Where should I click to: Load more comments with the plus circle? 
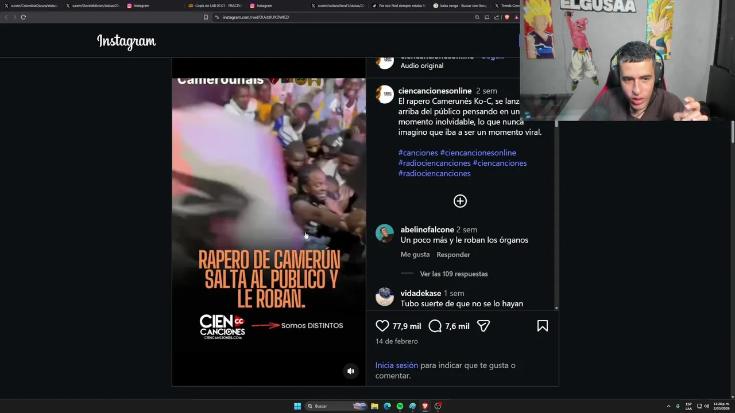click(460, 201)
